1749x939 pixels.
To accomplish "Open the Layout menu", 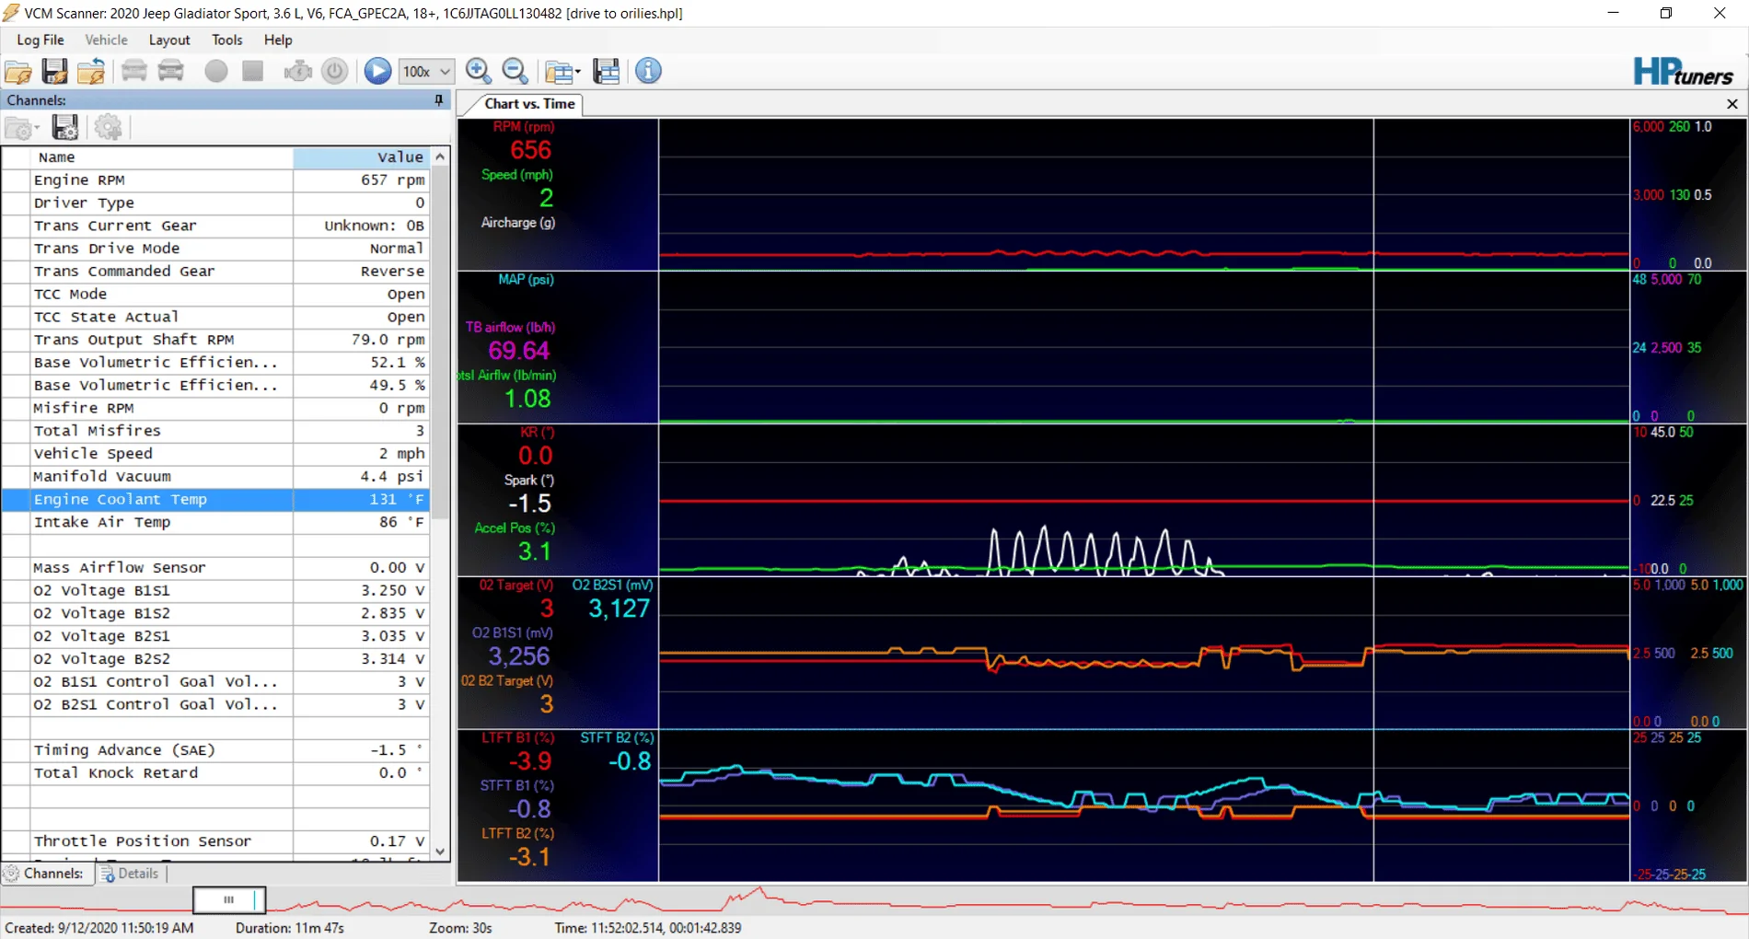I will [x=169, y=40].
